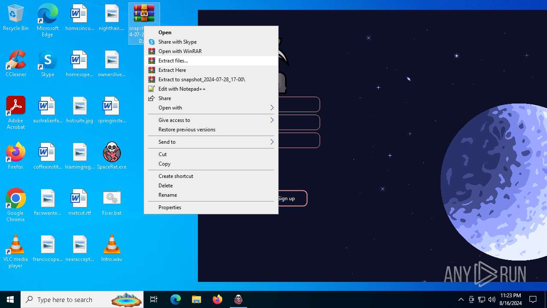Open Edge from the taskbar
547x308 pixels.
pos(176,299)
